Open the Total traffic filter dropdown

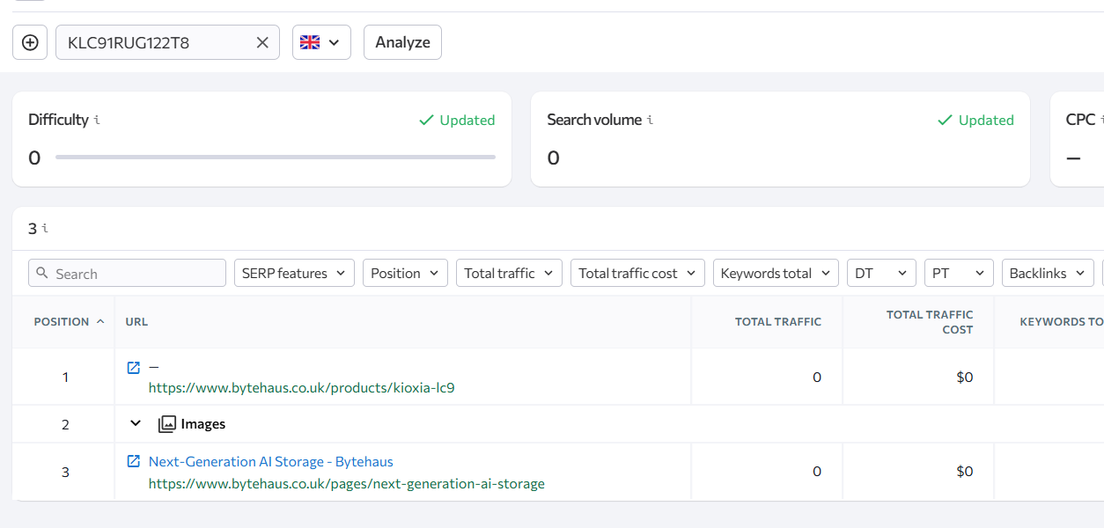(x=509, y=274)
